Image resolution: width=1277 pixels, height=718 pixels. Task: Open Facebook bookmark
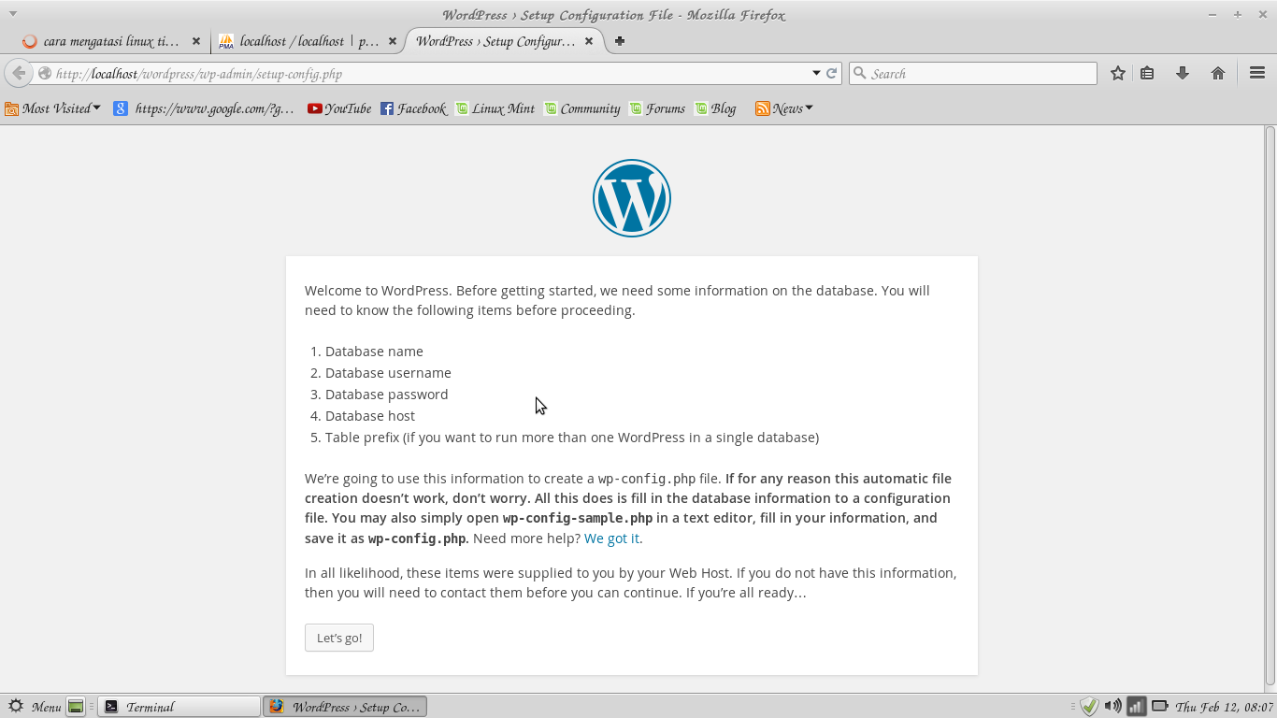click(413, 108)
